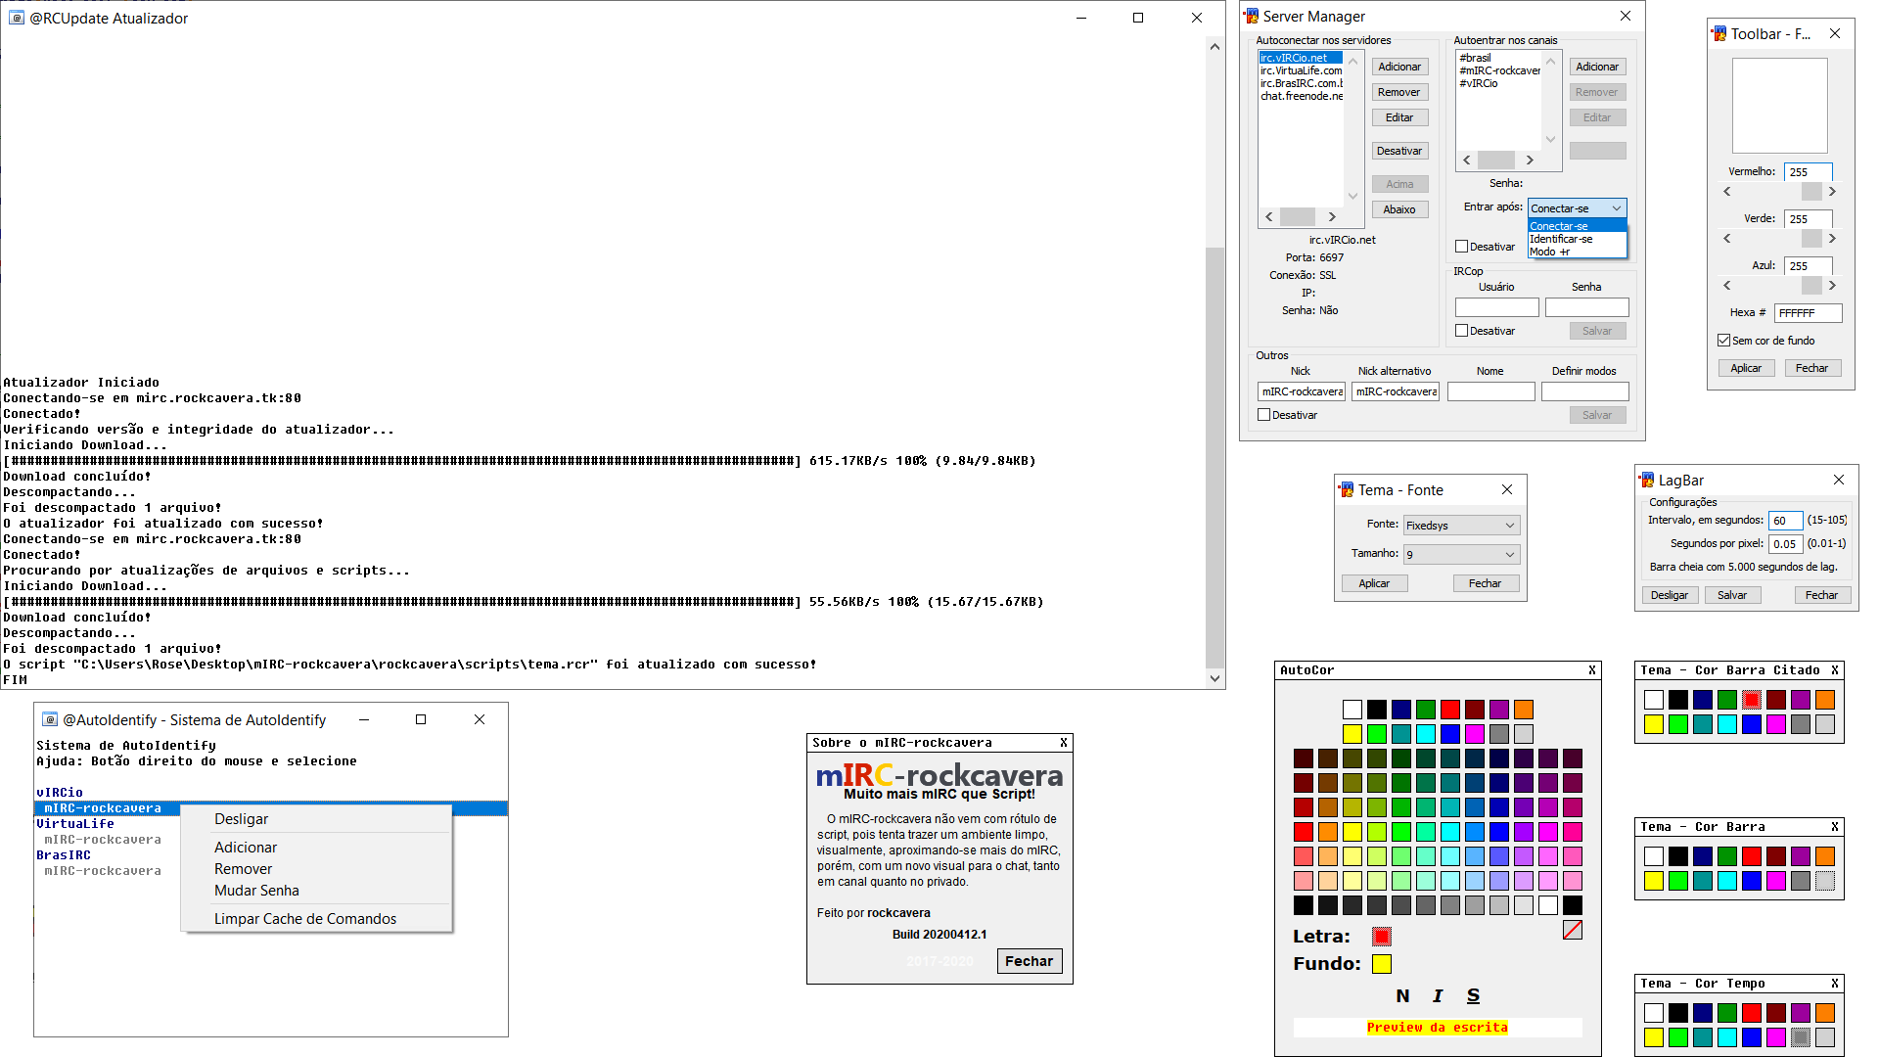Image resolution: width=1879 pixels, height=1057 pixels.
Task: Click Salvar in the LagBar window
Action: [1732, 595]
